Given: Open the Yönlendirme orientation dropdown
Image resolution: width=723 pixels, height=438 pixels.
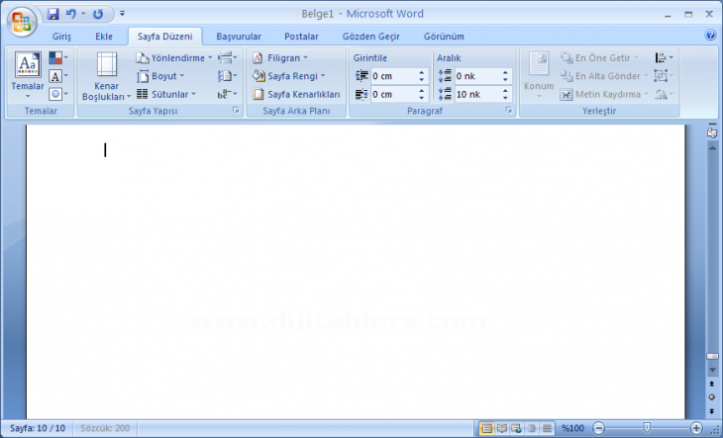Looking at the screenshot, I should (x=174, y=58).
